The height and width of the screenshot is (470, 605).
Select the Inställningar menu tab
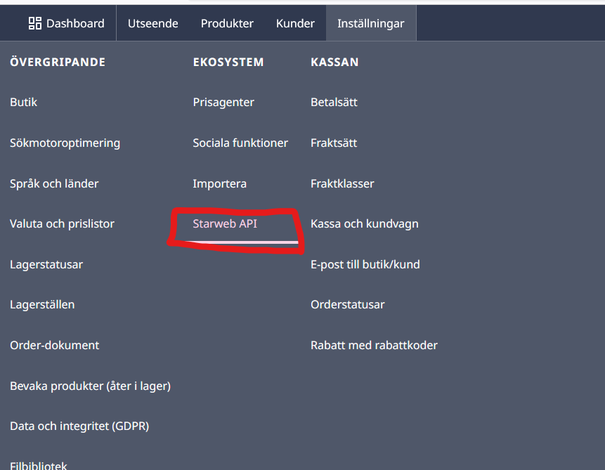[x=371, y=23]
